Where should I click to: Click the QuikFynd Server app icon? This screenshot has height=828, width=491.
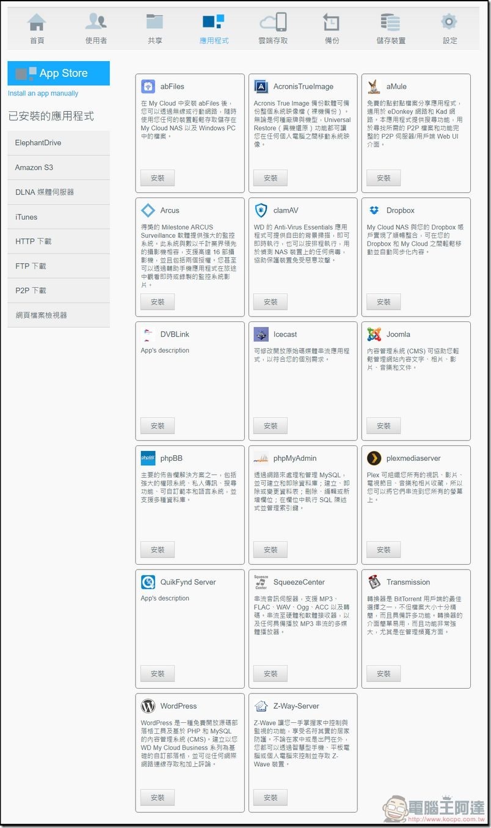pyautogui.click(x=148, y=582)
